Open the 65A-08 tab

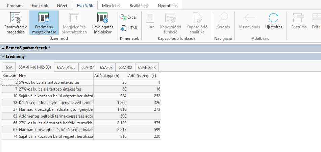(106, 67)
